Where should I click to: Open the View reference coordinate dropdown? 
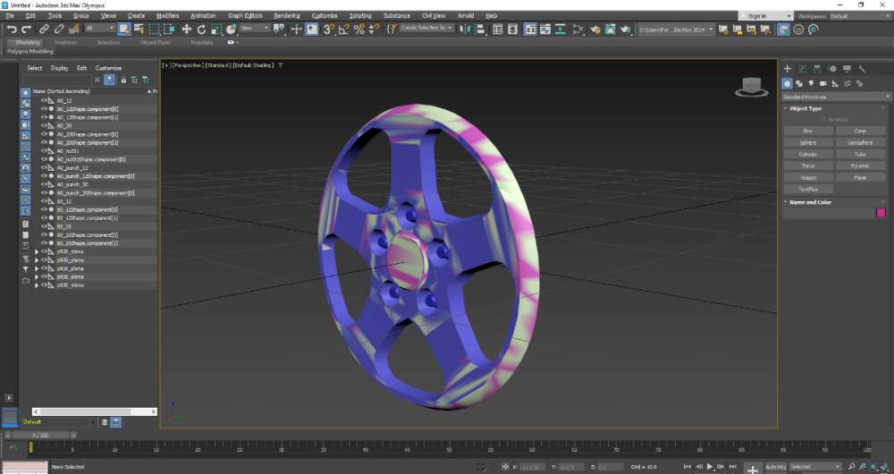tap(254, 28)
